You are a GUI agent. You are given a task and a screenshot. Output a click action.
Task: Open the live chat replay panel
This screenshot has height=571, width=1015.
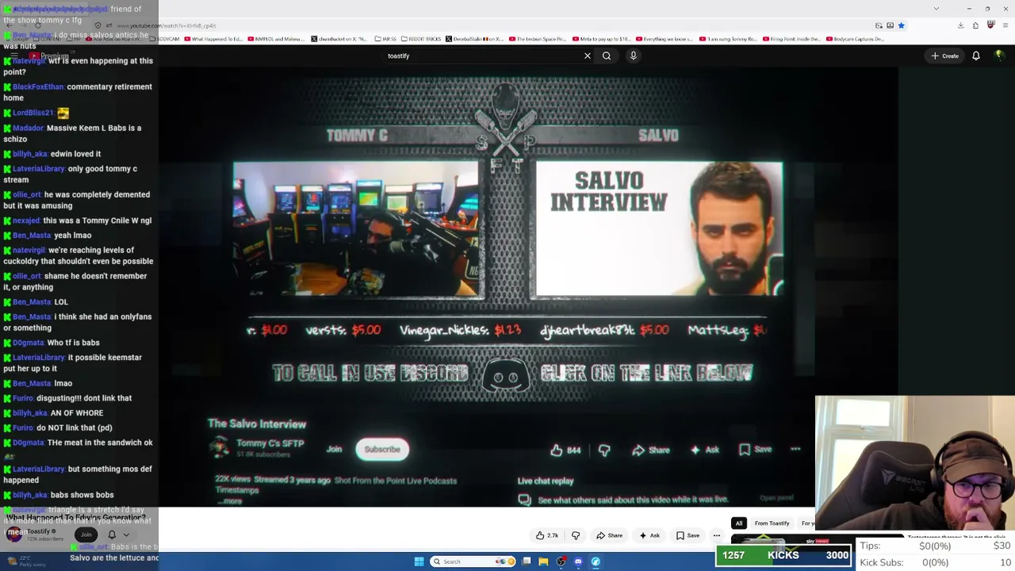click(777, 498)
